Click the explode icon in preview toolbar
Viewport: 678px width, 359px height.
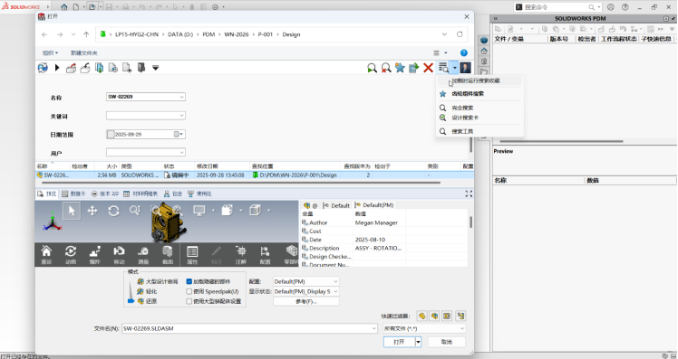click(x=94, y=255)
